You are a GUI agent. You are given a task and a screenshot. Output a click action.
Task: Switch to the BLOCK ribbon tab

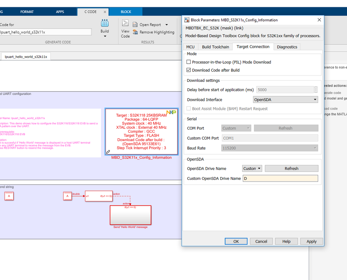click(126, 12)
